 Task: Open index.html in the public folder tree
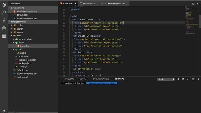coord(33,46)
